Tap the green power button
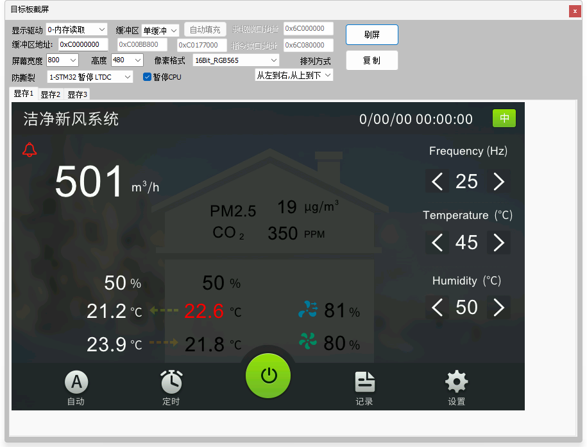 click(268, 376)
